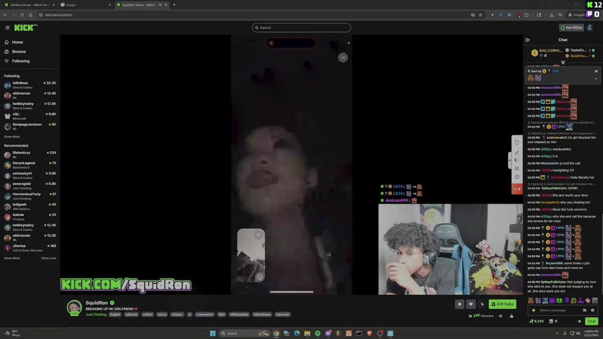
Task: Switch to Google browser tab
Action: (86, 5)
